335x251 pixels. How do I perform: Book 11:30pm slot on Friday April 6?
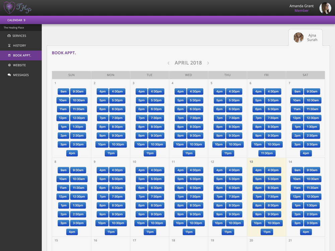(x=267, y=153)
